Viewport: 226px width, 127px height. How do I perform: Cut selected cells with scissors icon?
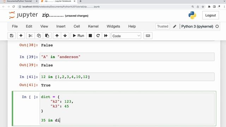(x=30, y=36)
